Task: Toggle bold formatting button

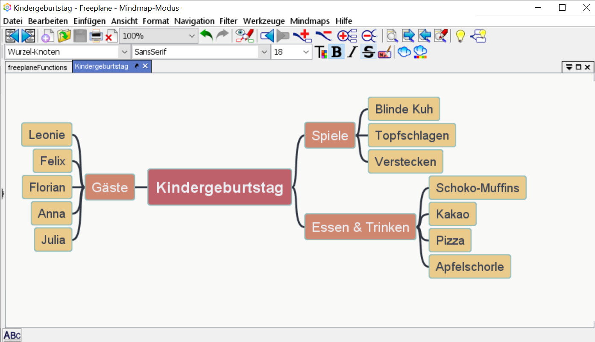Action: [337, 52]
